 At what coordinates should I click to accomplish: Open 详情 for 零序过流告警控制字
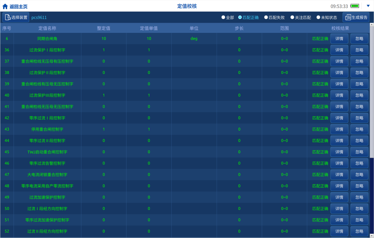(x=339, y=163)
